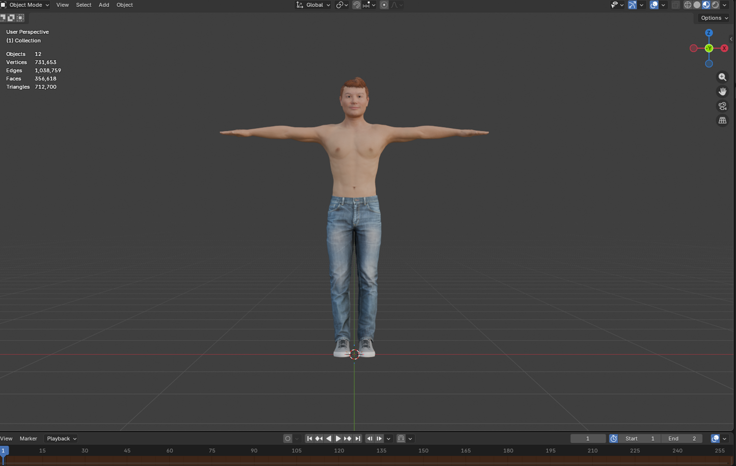The width and height of the screenshot is (736, 466).
Task: Toggle proportional editing
Action: point(384,5)
